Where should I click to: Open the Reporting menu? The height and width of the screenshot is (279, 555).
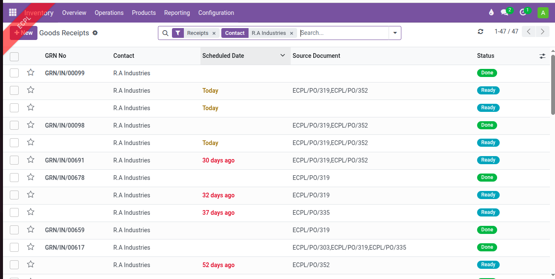pyautogui.click(x=177, y=13)
